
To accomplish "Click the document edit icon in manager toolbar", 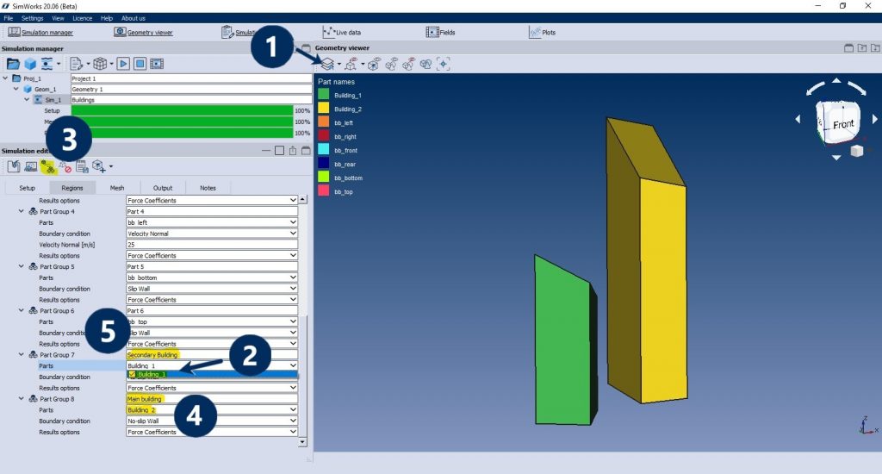I will coord(77,64).
